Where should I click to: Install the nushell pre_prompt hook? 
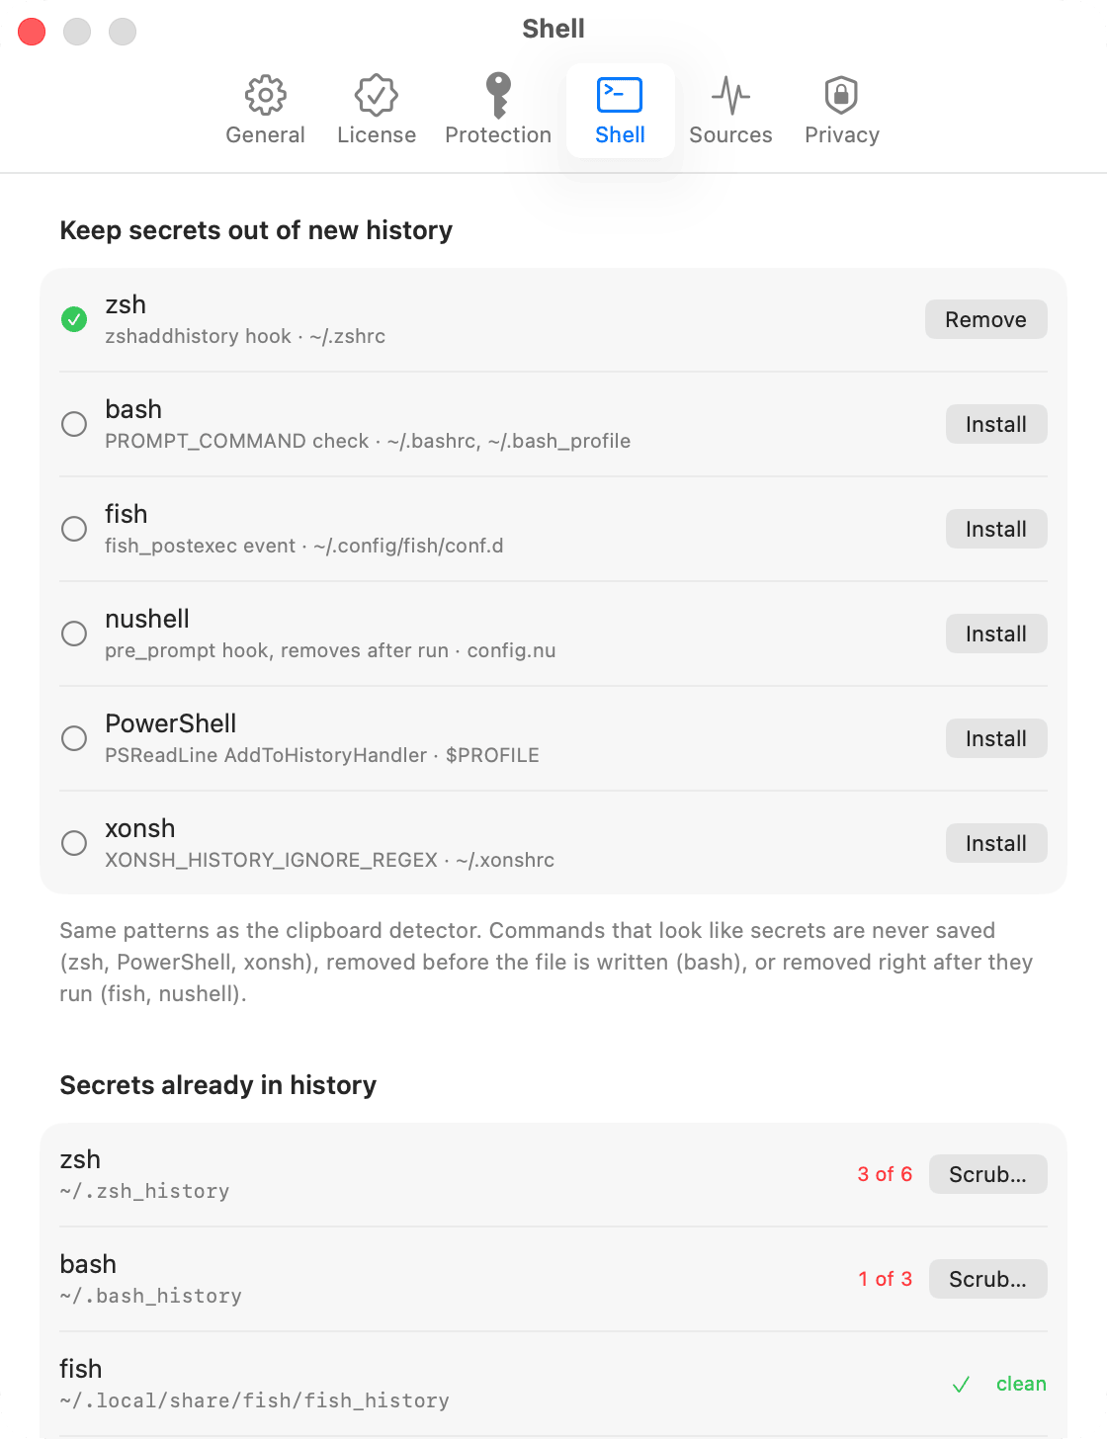tap(996, 634)
